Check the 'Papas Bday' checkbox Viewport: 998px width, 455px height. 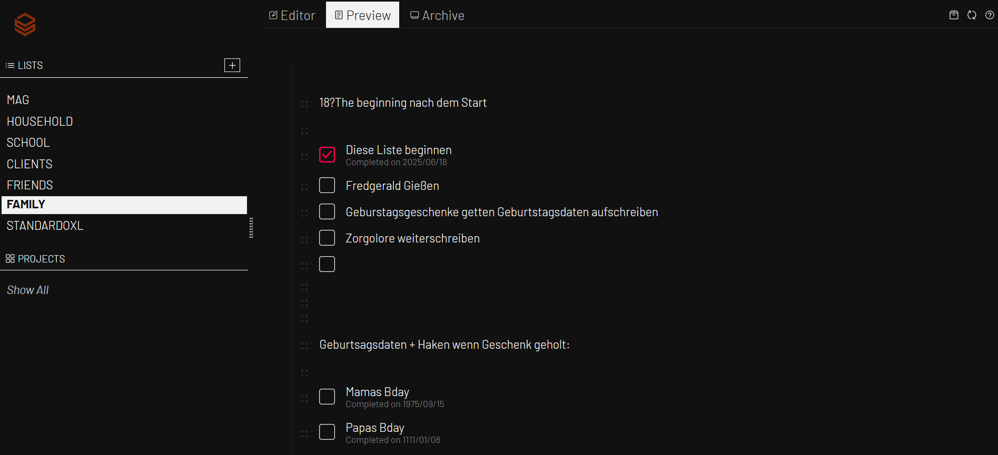(x=327, y=432)
